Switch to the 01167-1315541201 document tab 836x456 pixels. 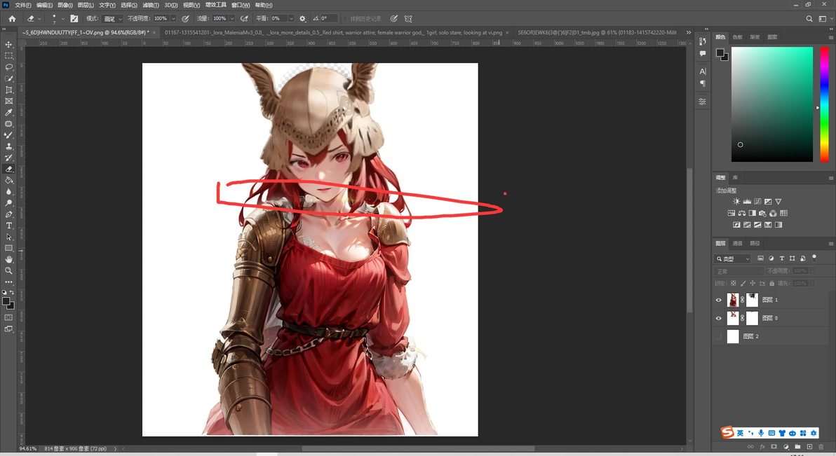pos(333,32)
